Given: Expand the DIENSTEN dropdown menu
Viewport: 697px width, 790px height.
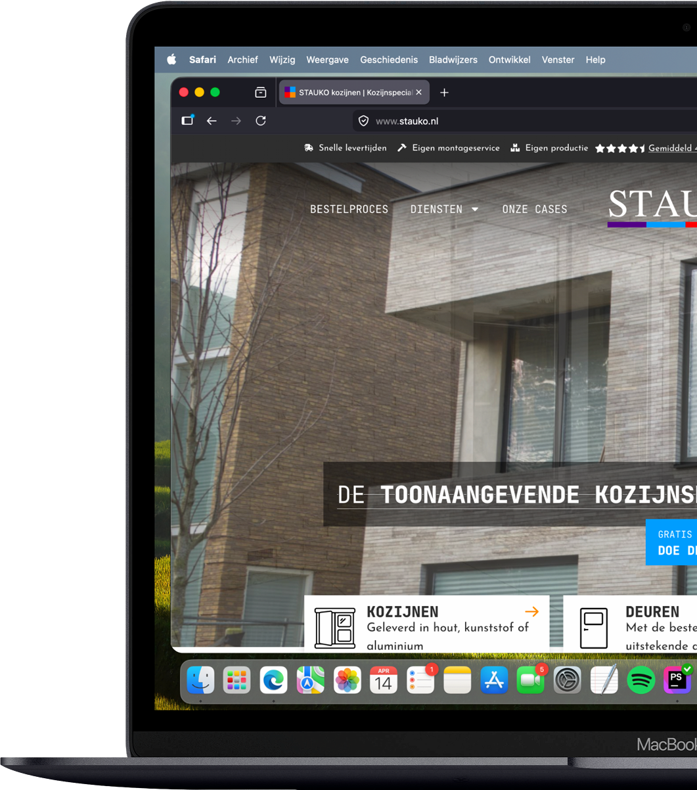Looking at the screenshot, I should pos(445,209).
